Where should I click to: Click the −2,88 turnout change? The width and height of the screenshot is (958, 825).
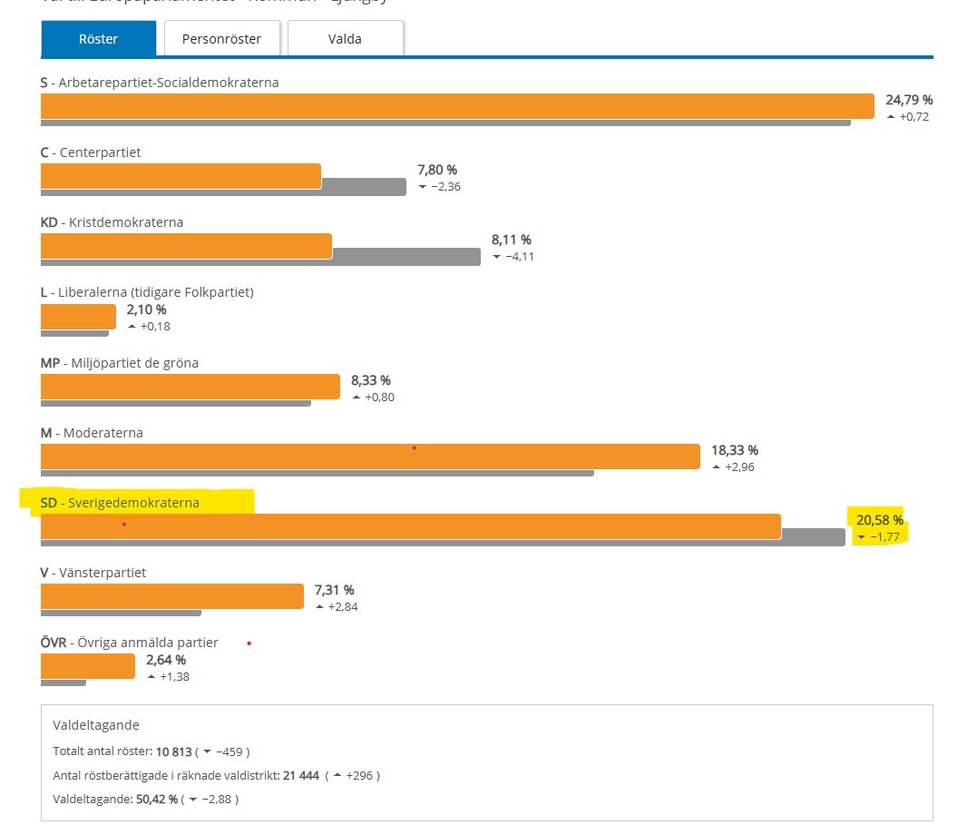coord(216,800)
